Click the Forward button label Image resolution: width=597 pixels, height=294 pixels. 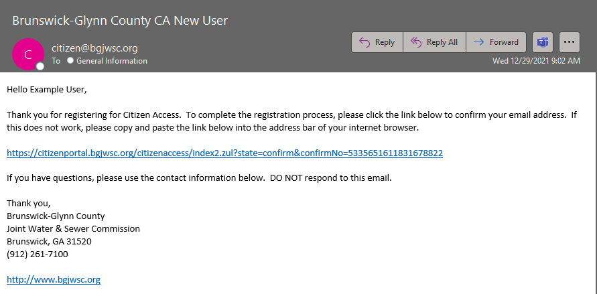pyautogui.click(x=504, y=42)
